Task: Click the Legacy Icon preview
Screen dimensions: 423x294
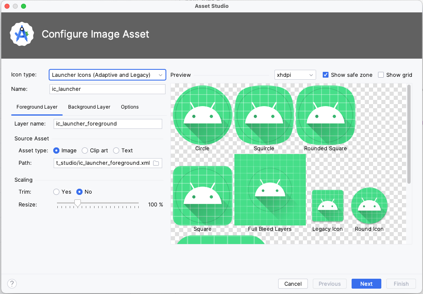Action: [x=328, y=206]
